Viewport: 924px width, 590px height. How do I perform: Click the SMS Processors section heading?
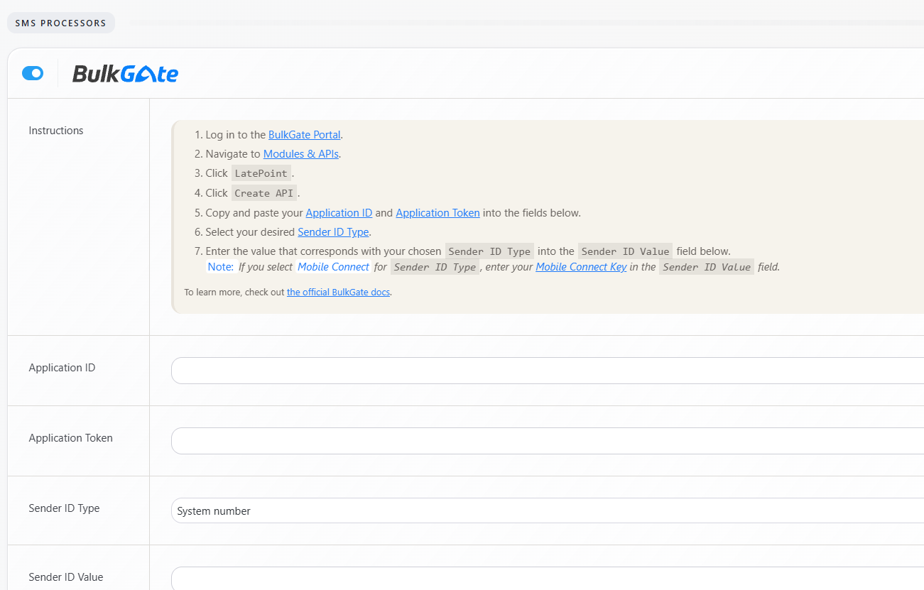(60, 23)
